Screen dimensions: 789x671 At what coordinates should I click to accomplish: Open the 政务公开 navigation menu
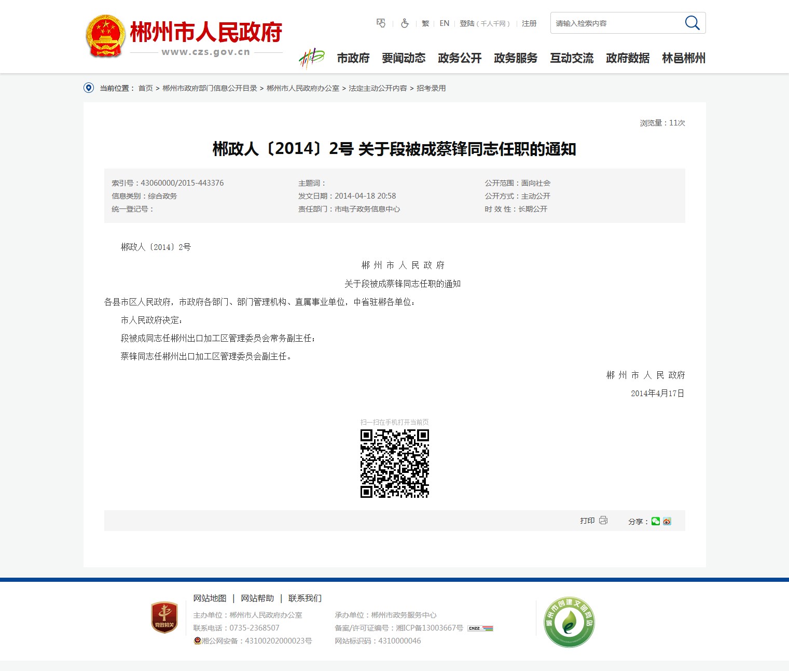coord(460,58)
